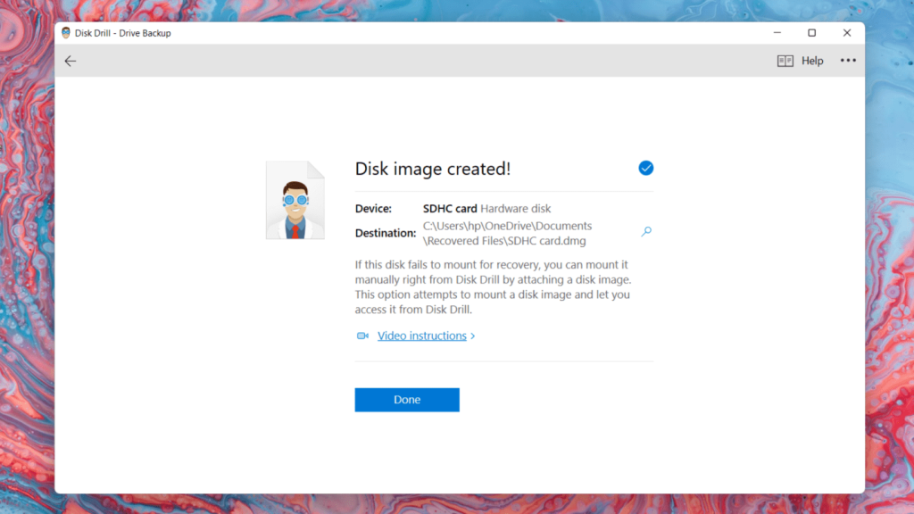Click the Help book icon
914x514 pixels.
(x=785, y=61)
